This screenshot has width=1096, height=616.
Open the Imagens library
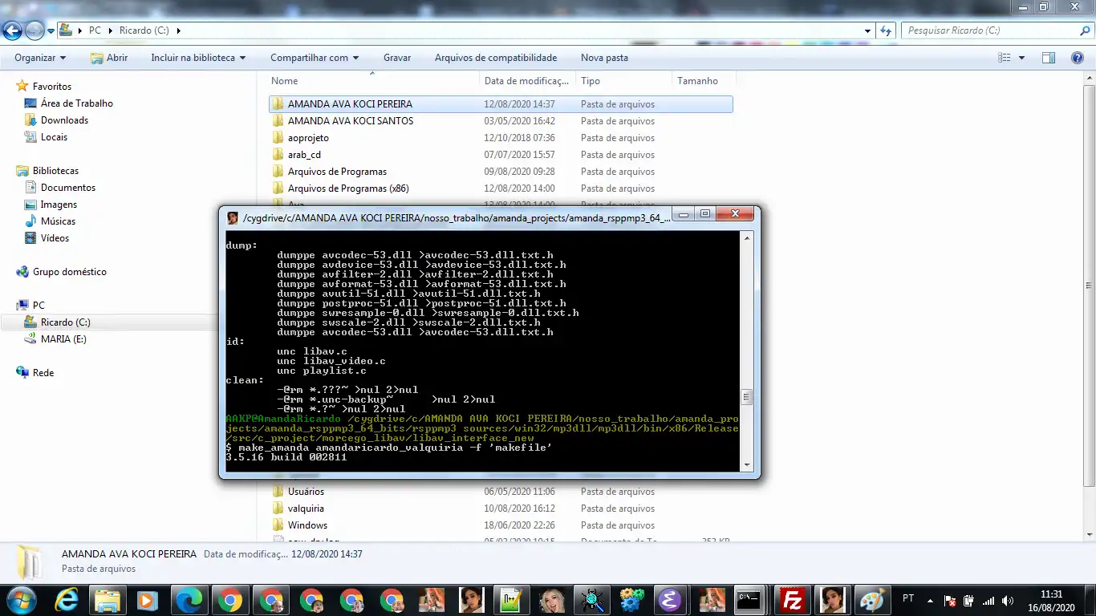[x=59, y=205]
